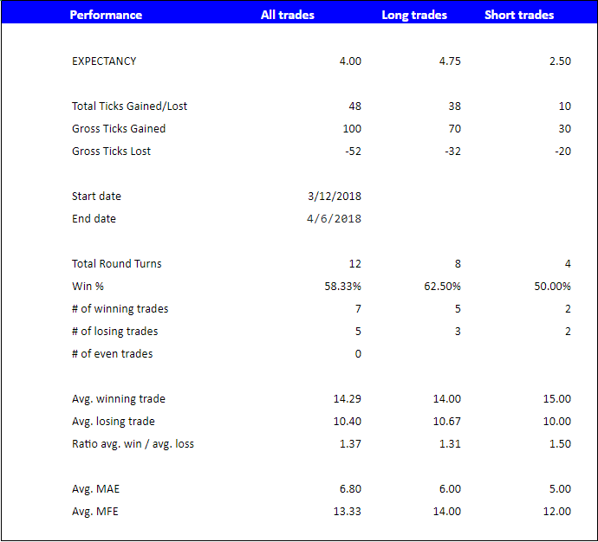Click the Long trades column header

[414, 15]
